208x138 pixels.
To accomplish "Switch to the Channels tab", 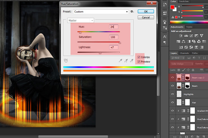I will pos(184,53).
